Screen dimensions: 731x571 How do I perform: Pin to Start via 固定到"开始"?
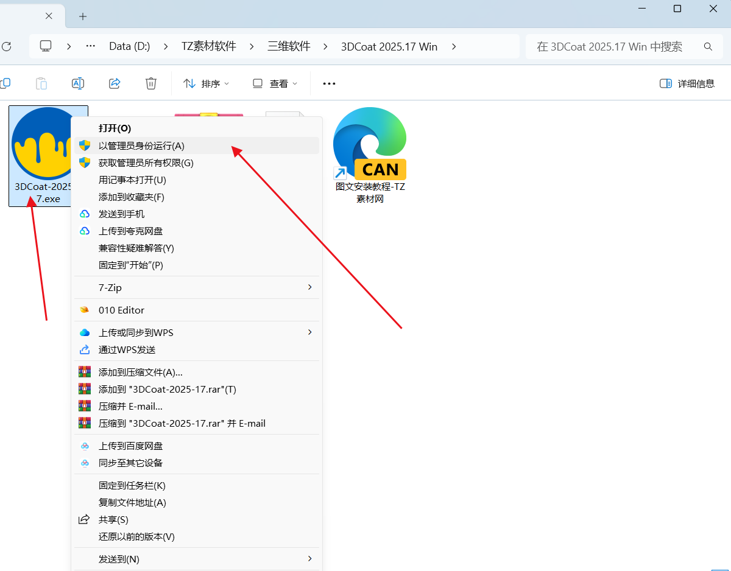197,265
